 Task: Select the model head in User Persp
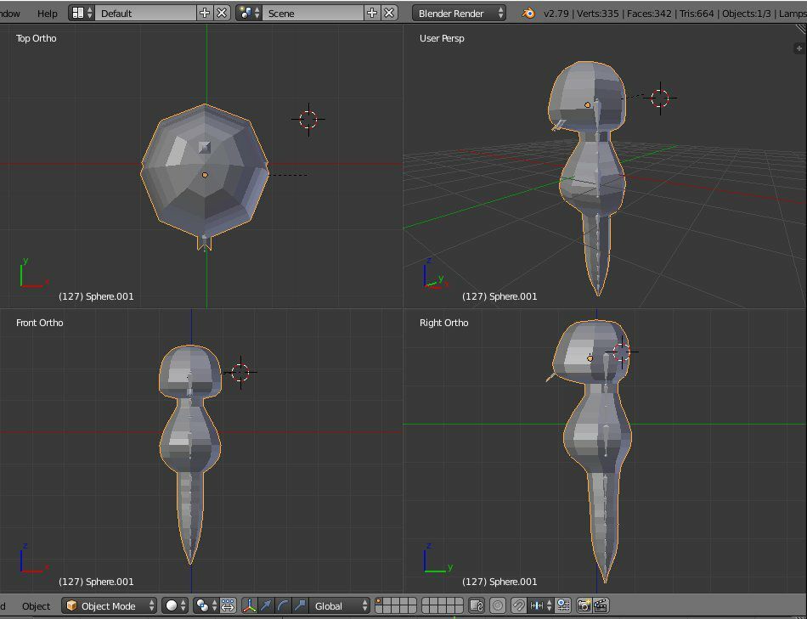[x=587, y=98]
